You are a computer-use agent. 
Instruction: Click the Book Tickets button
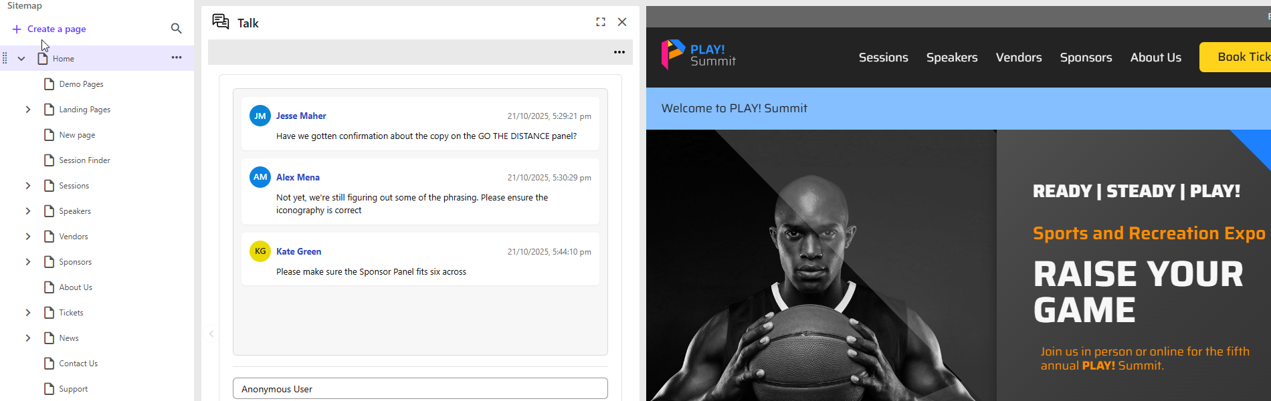click(x=1238, y=57)
